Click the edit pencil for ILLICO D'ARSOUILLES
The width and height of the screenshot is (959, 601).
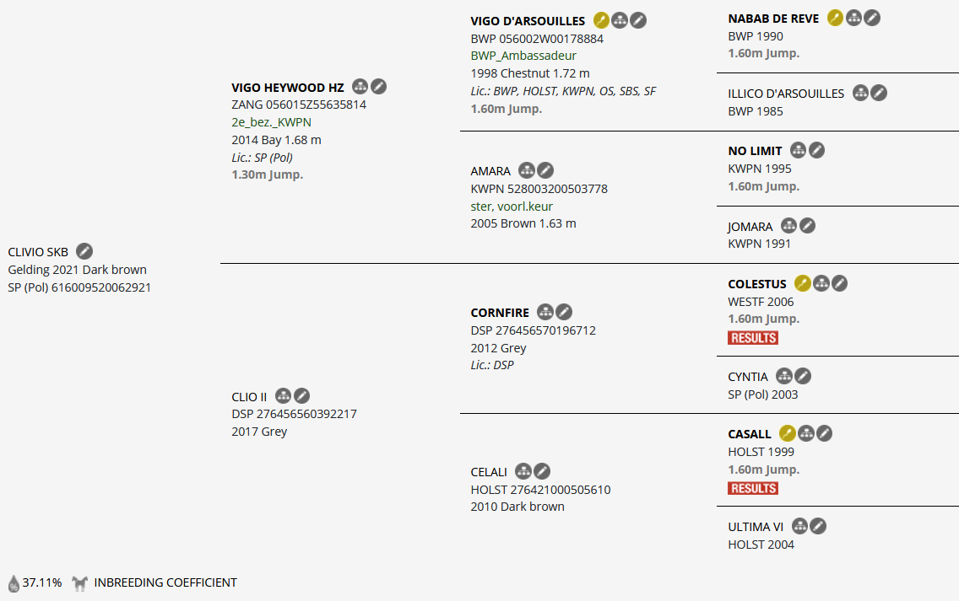[x=879, y=93]
